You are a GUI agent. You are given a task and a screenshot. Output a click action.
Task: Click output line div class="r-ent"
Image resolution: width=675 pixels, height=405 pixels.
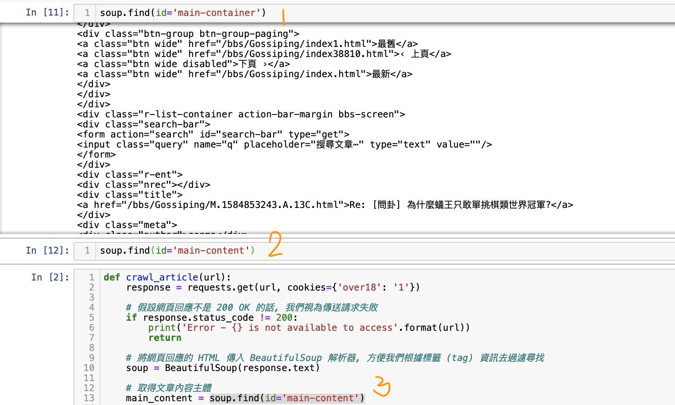[130, 174]
